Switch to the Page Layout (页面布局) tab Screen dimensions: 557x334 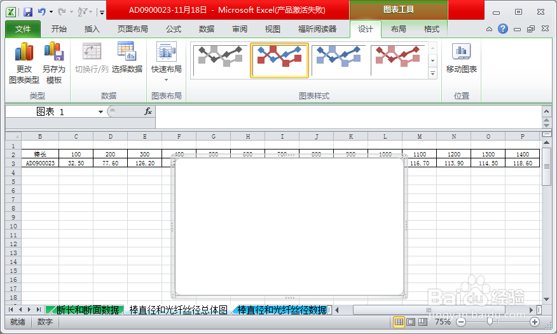tap(132, 29)
